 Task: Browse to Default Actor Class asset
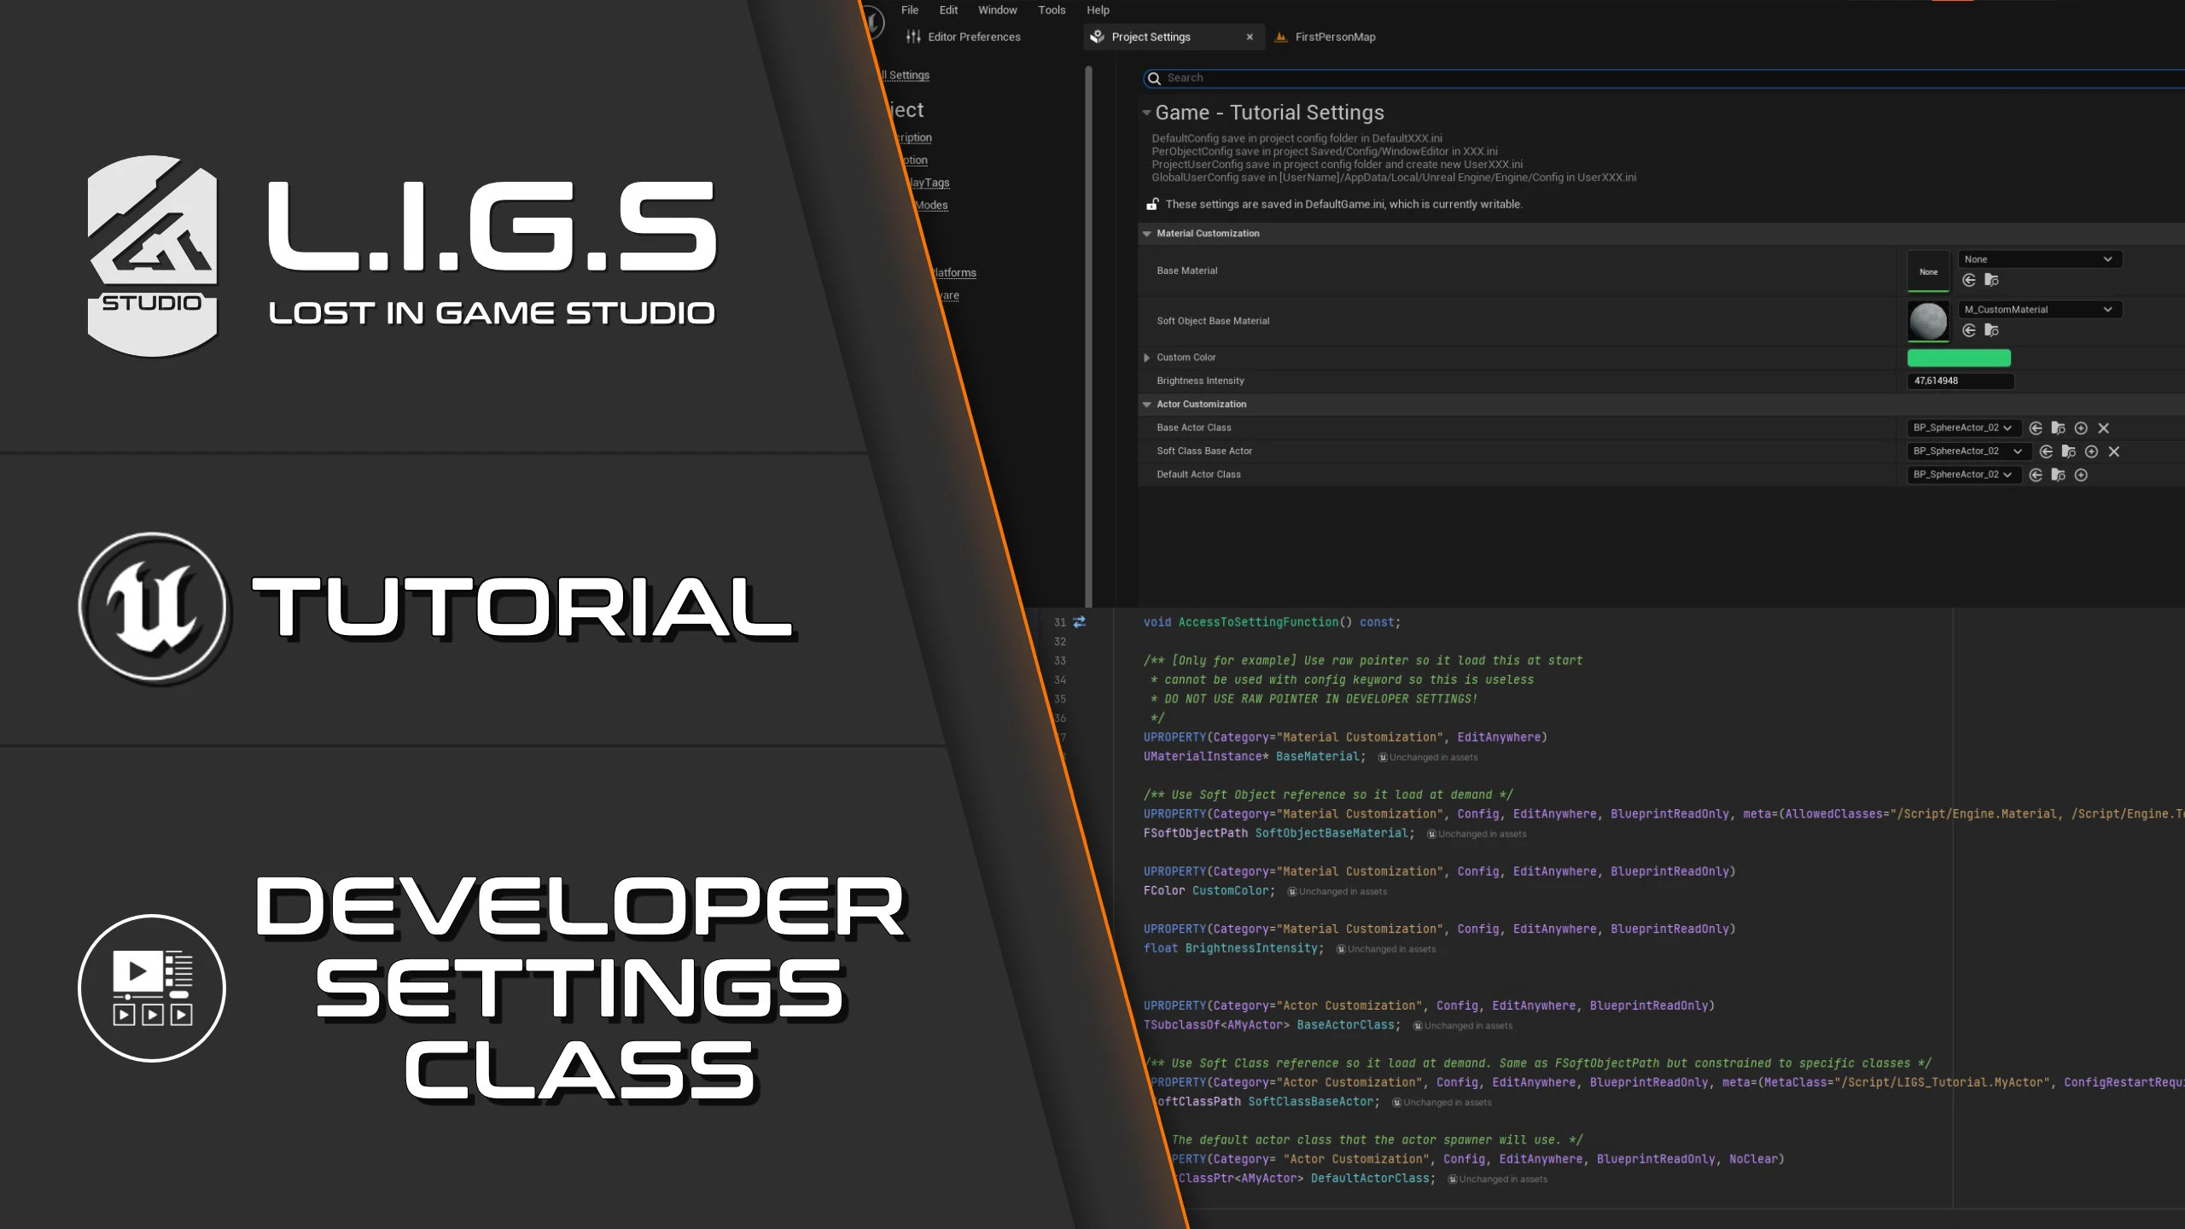point(2058,475)
